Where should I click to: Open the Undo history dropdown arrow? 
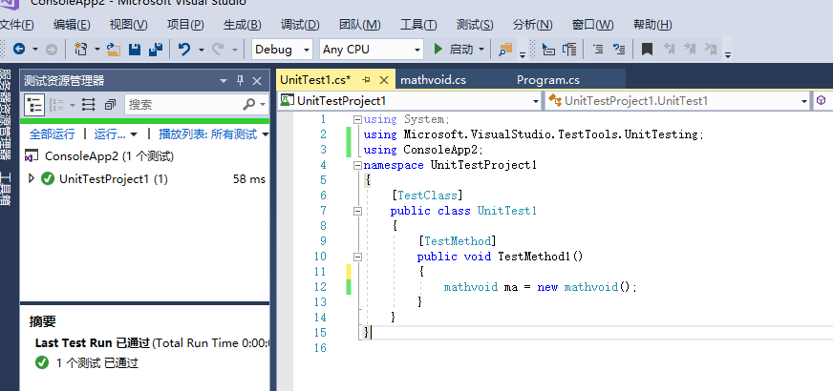[202, 50]
